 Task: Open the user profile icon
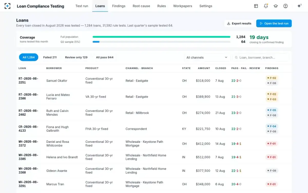[x=285, y=6]
